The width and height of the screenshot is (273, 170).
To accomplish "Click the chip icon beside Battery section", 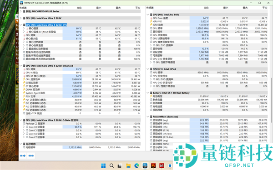I will 151,93.
